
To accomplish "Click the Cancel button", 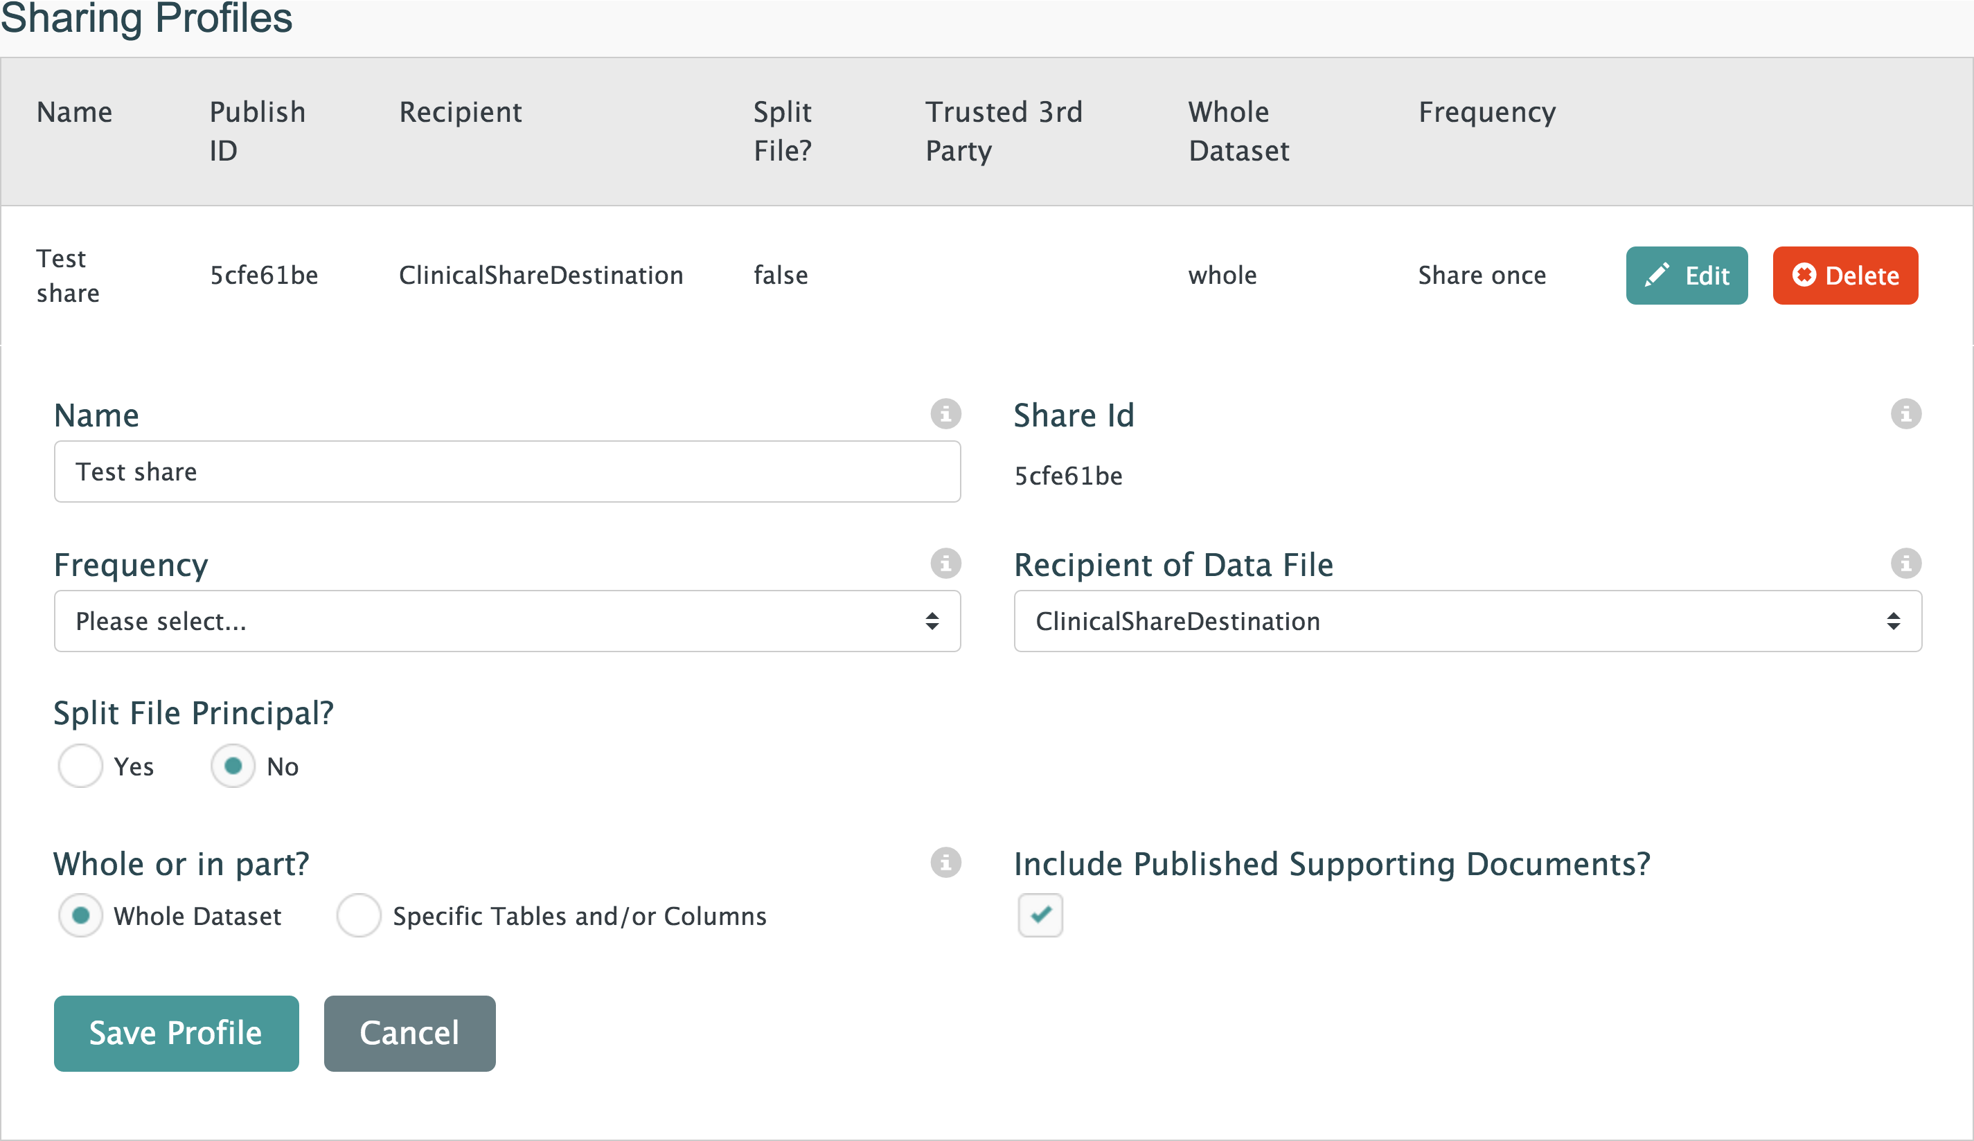I will [x=409, y=1033].
